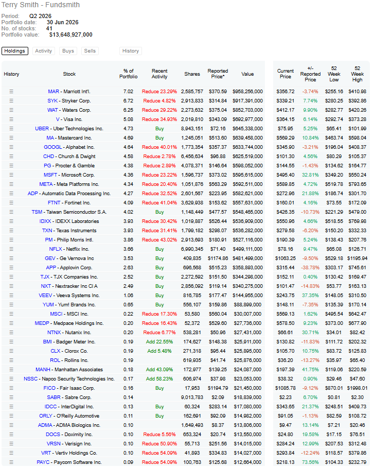Image resolution: width=373 pixels, height=467 pixels.
Task: Sort by the Shares column header
Action: coord(192,74)
